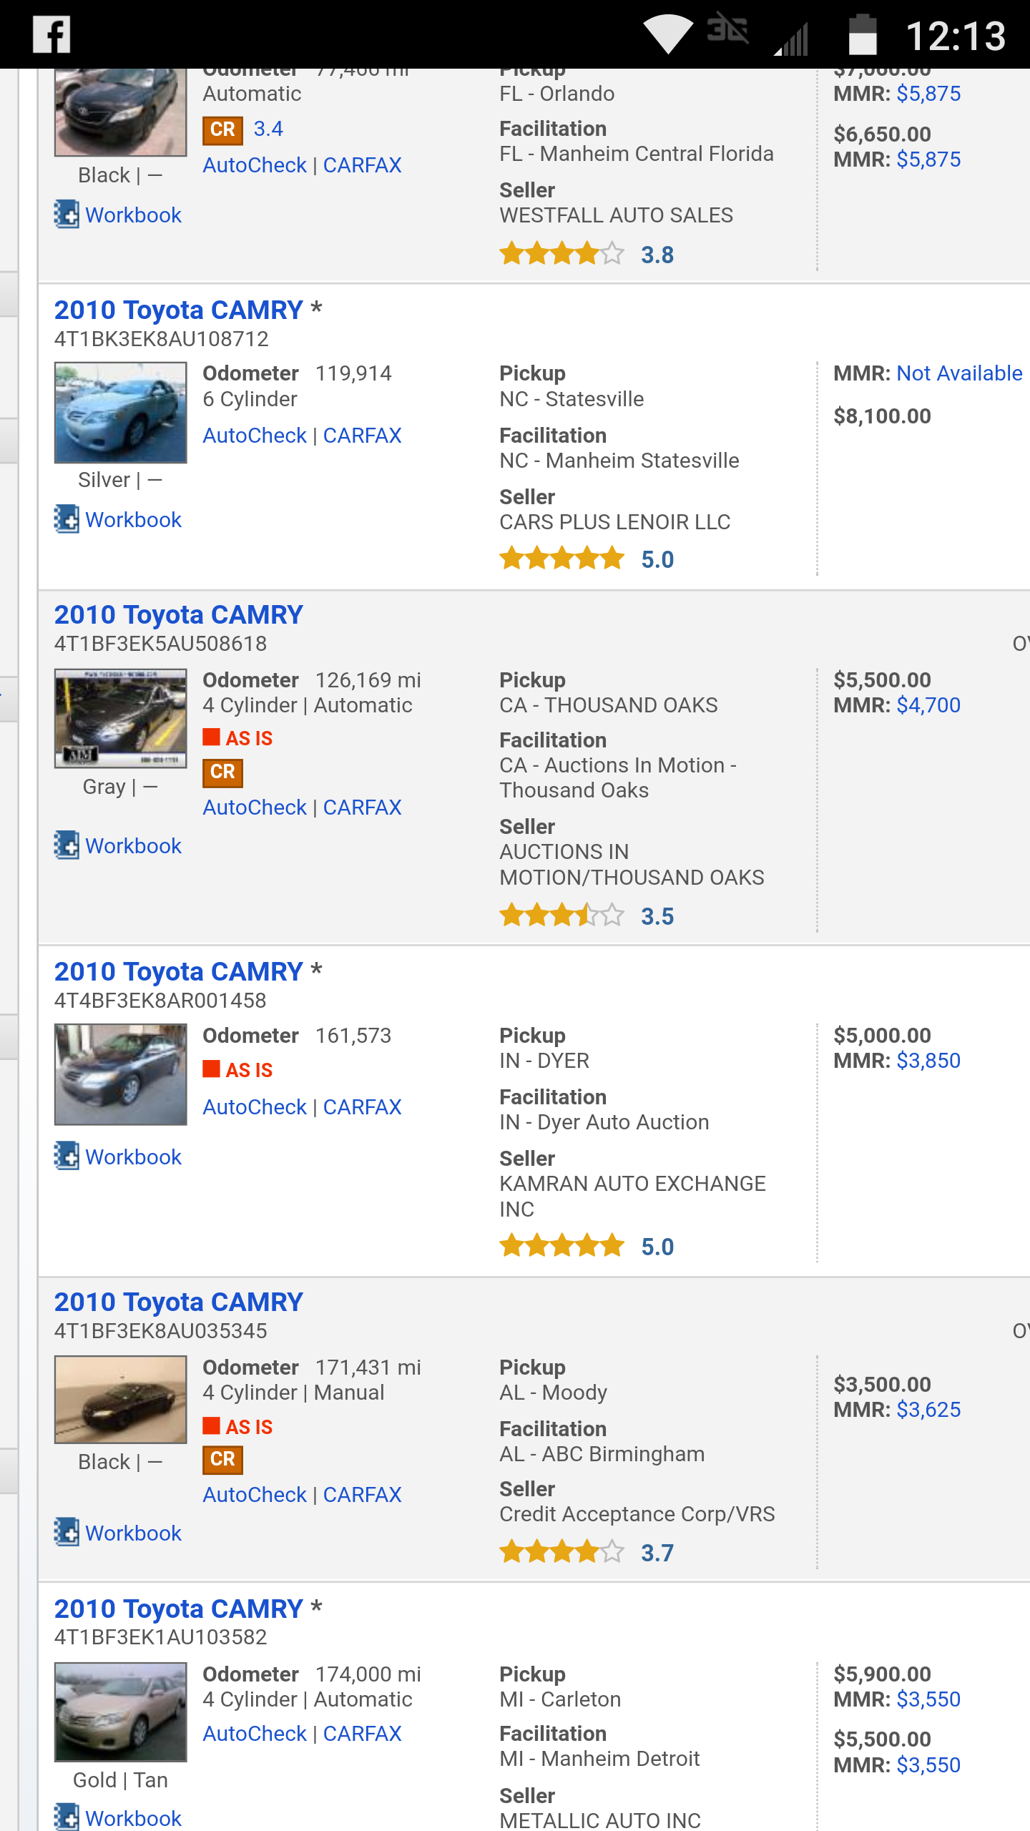Image resolution: width=1030 pixels, height=1831 pixels.
Task: Open 2010 Toyota CAMRY VIN 4T1BK3EK8AU108712 title
Action: pos(179,310)
